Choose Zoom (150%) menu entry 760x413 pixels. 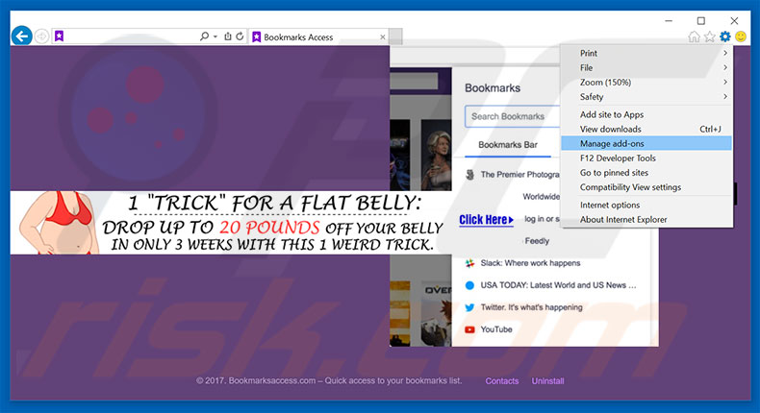pos(646,82)
